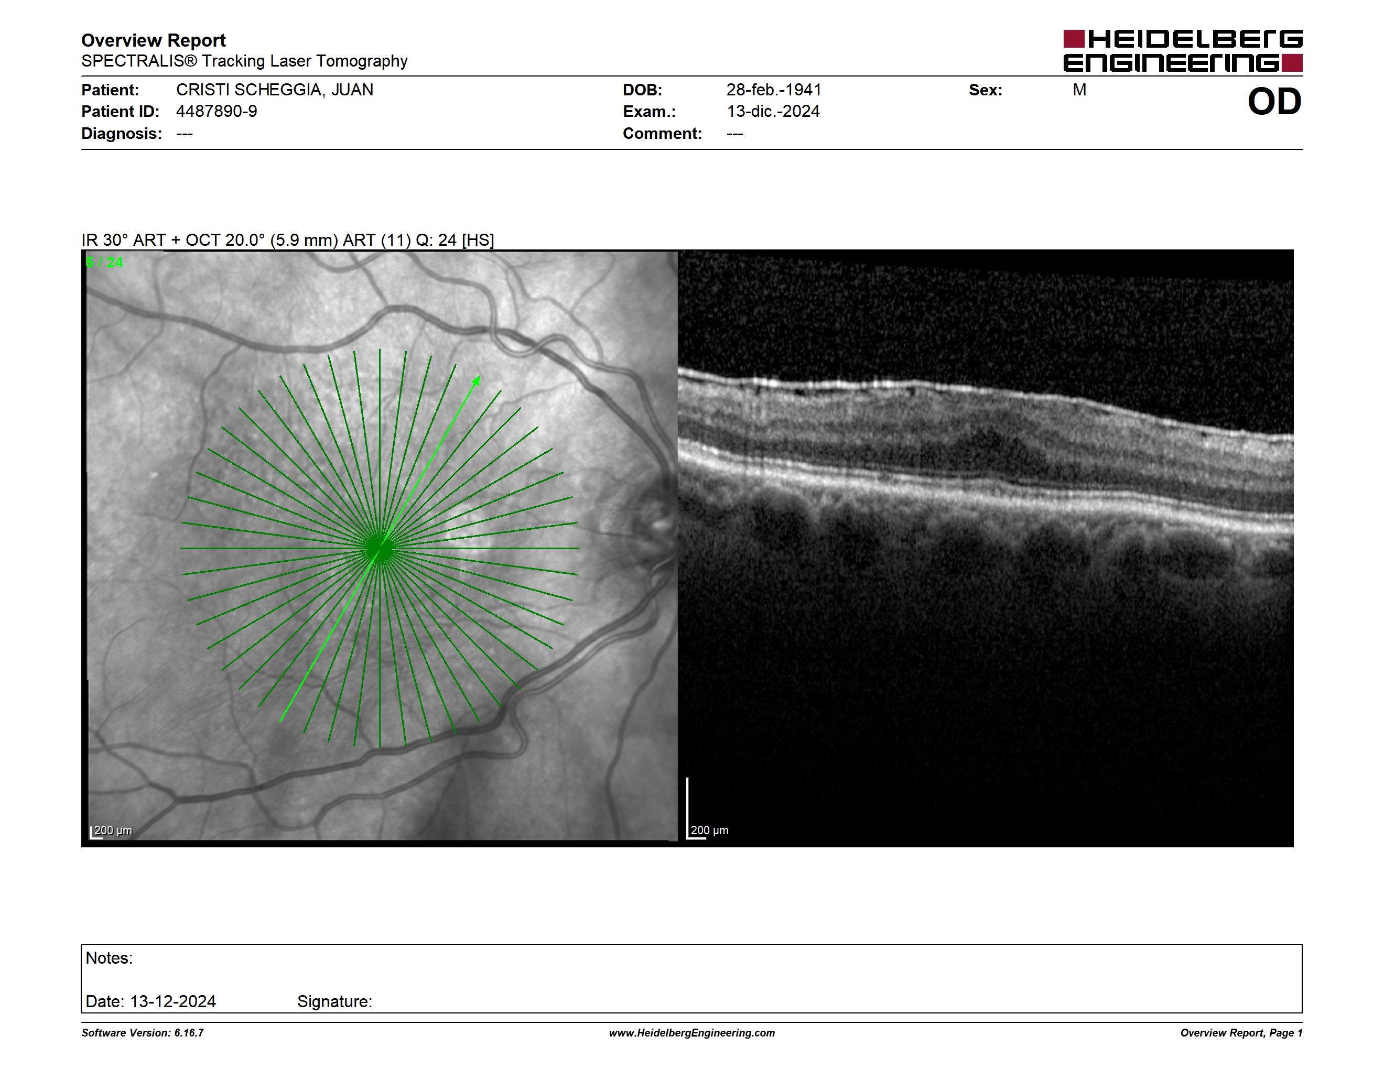The image size is (1384, 1069).
Task: Click the Sex value 'M'
Action: tap(1079, 90)
